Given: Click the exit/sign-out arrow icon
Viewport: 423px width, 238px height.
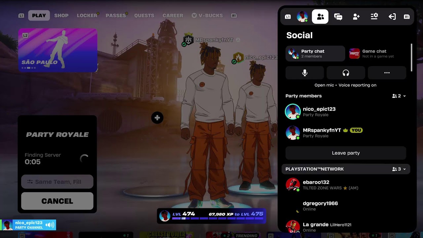Looking at the screenshot, I should click(x=392, y=17).
